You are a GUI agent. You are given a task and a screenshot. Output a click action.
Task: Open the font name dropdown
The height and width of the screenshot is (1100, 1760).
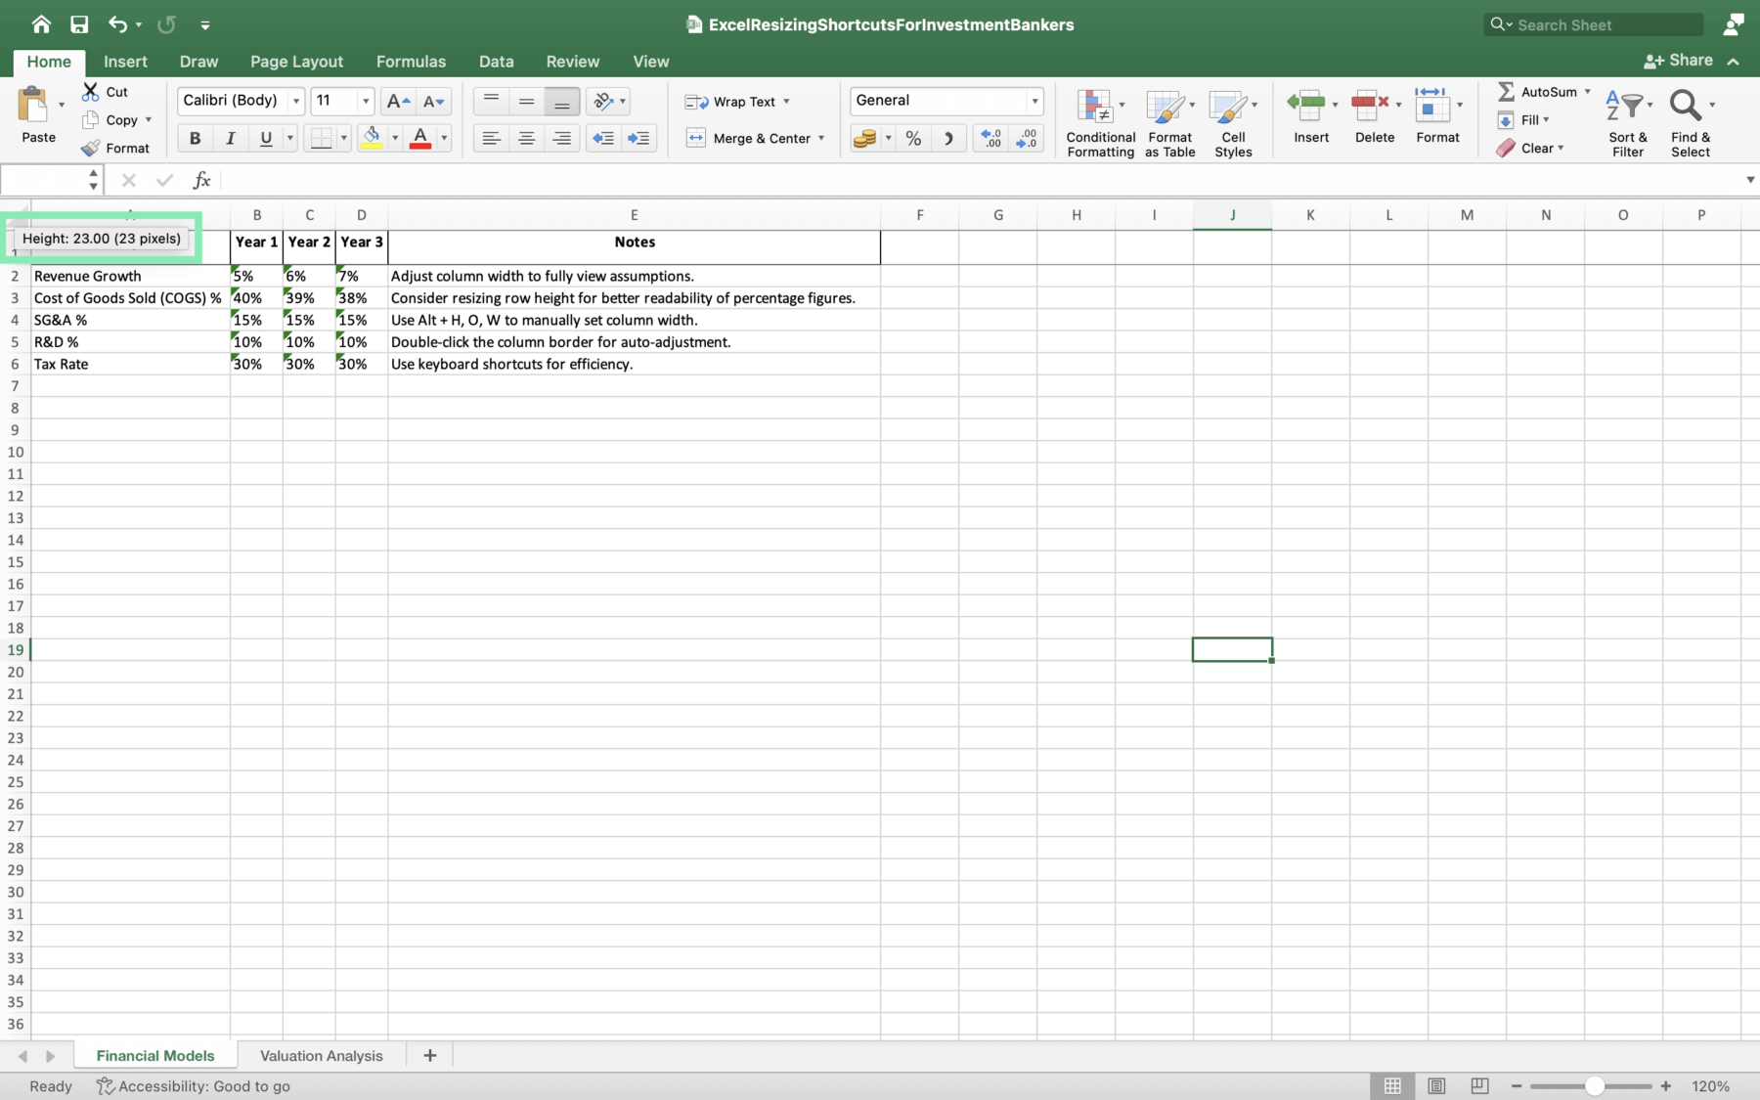coord(295,101)
